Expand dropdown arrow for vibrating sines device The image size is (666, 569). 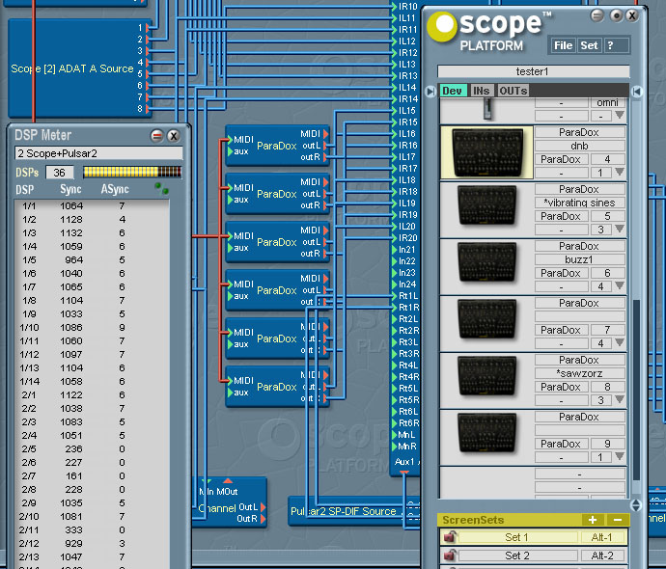tap(620, 229)
